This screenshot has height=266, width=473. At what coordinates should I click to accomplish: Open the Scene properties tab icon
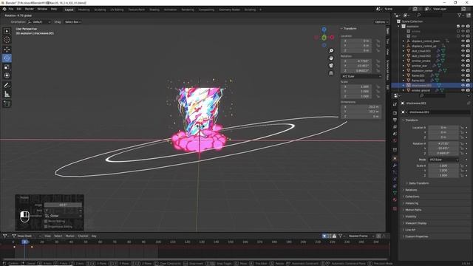click(x=395, y=134)
